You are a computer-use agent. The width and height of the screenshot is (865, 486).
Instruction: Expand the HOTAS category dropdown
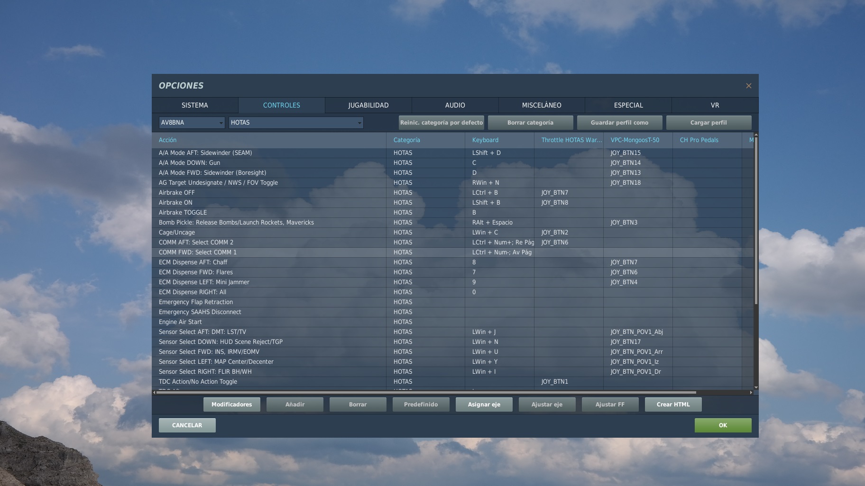coord(296,123)
